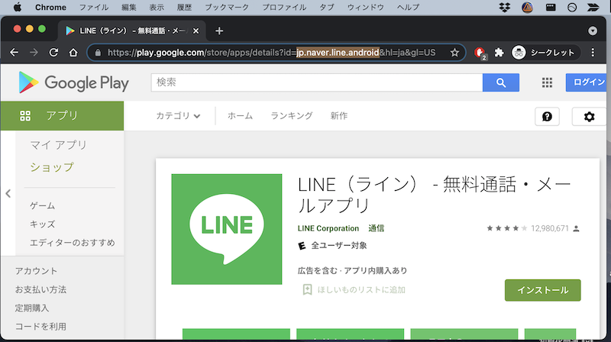Bookmark this page with star icon
The width and height of the screenshot is (611, 342).
pyautogui.click(x=454, y=53)
